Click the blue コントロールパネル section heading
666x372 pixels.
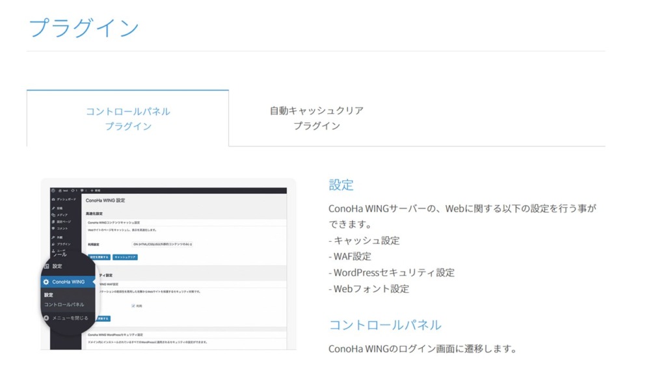385,325
